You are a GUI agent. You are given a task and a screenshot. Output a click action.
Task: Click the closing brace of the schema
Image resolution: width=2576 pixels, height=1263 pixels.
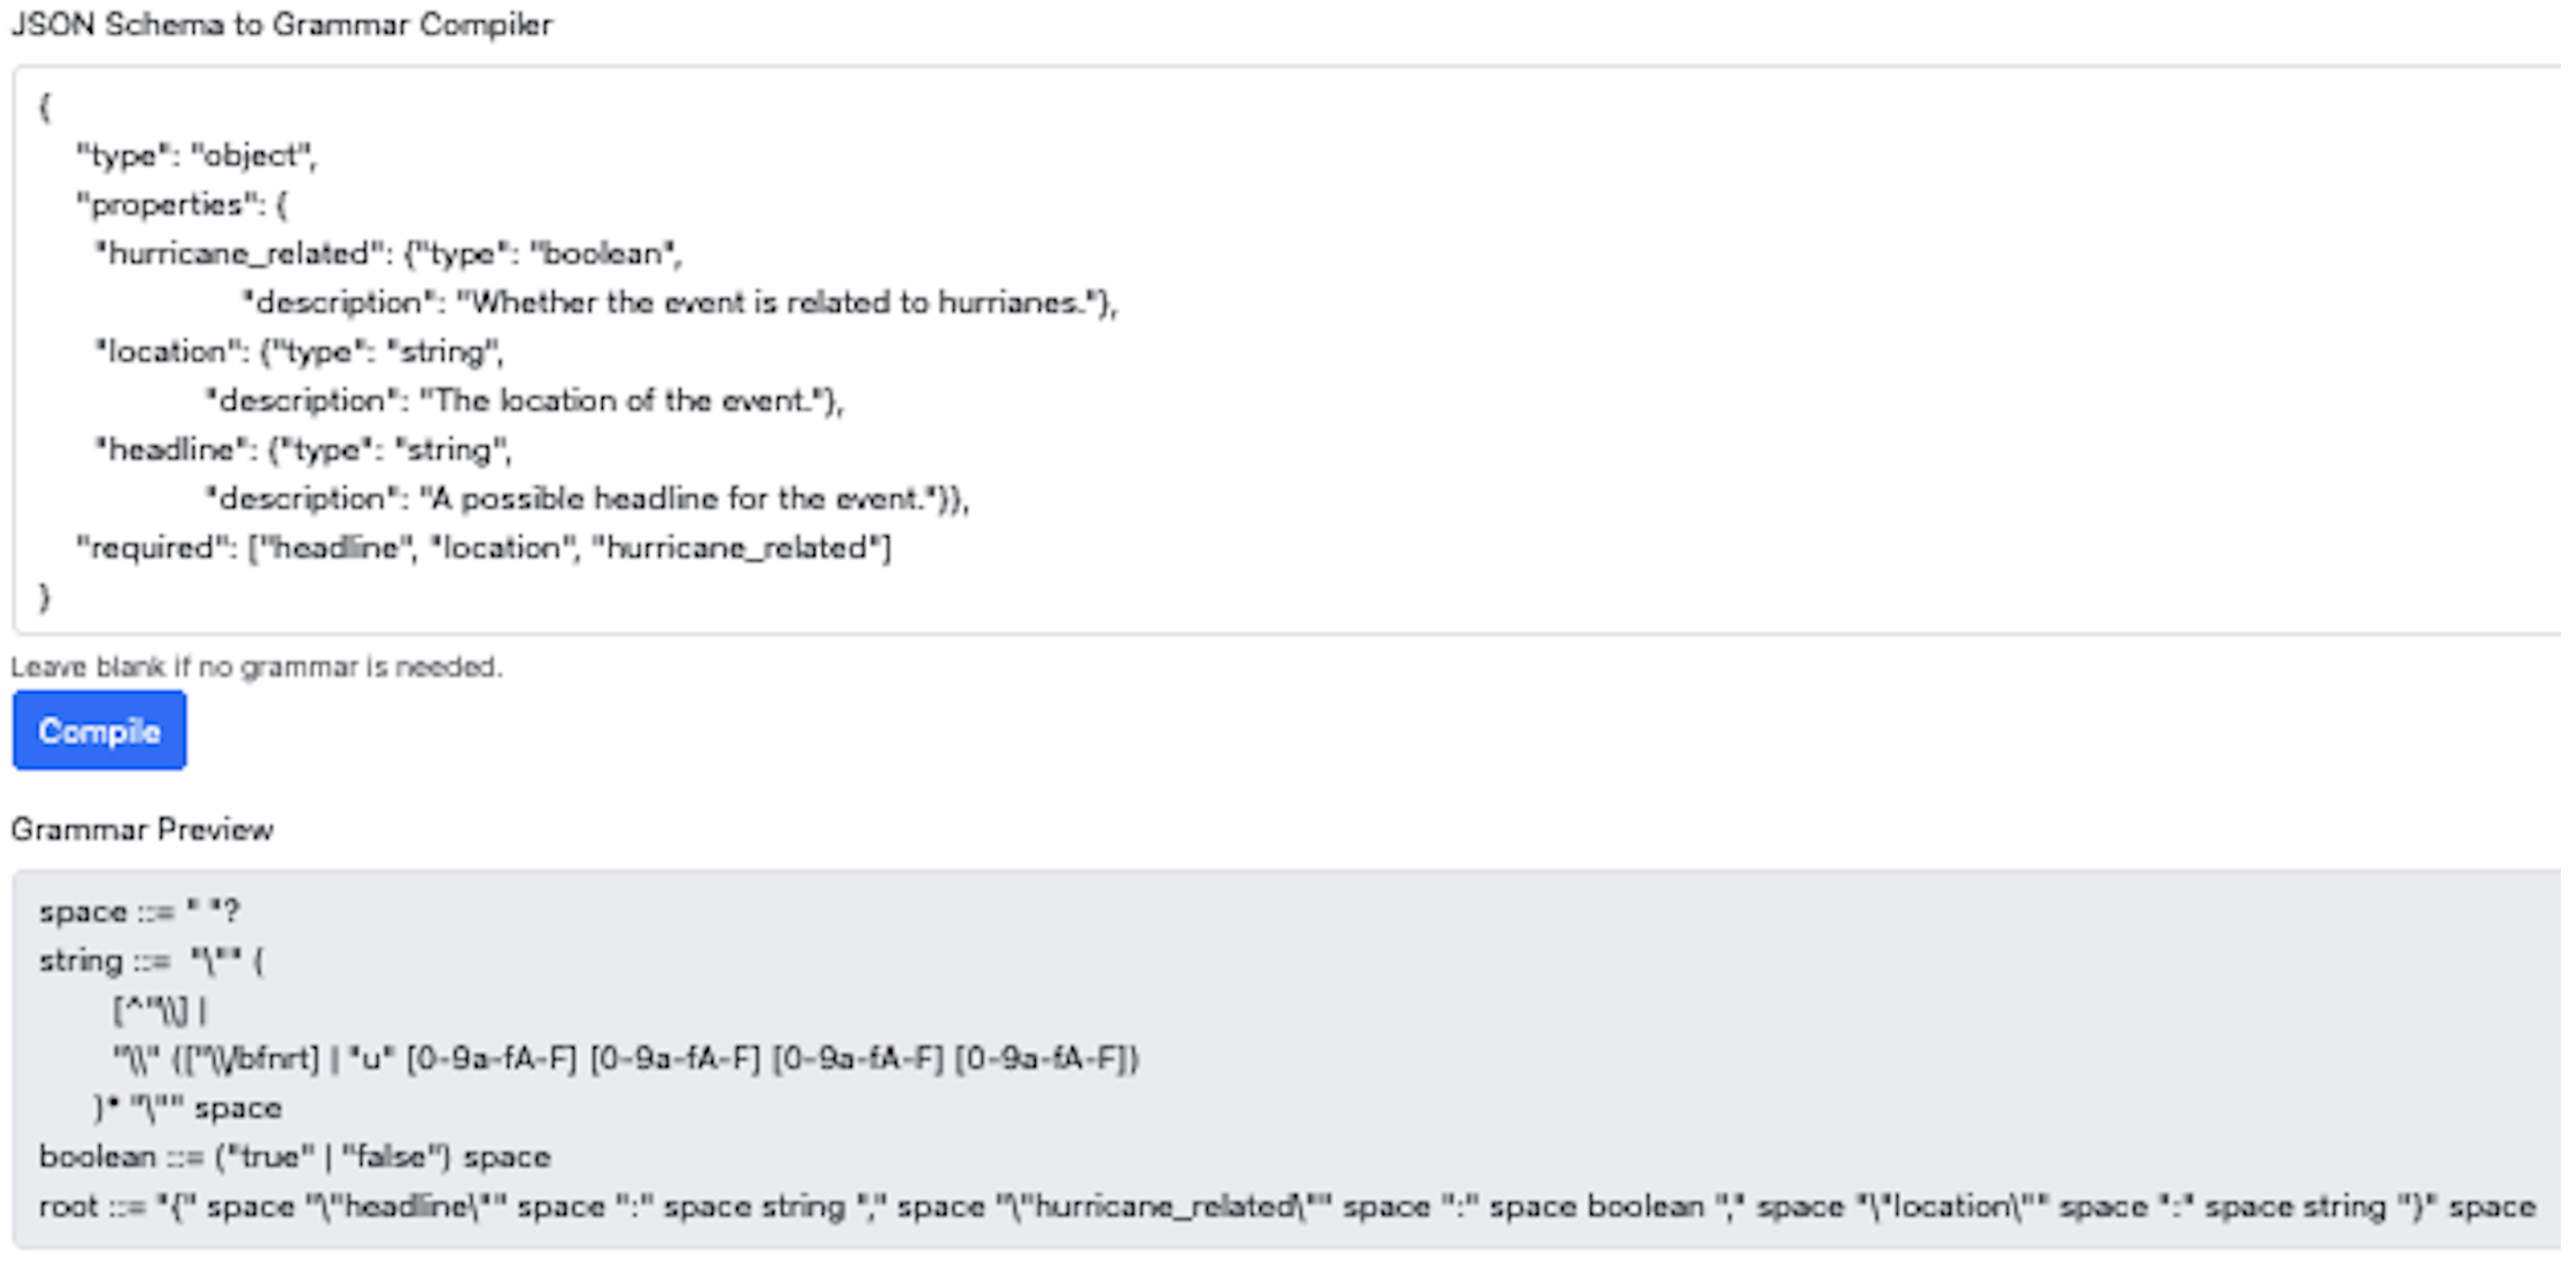[x=44, y=596]
